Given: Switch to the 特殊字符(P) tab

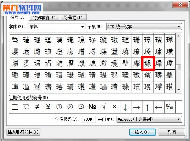Looking at the screenshot, I should [44, 18].
